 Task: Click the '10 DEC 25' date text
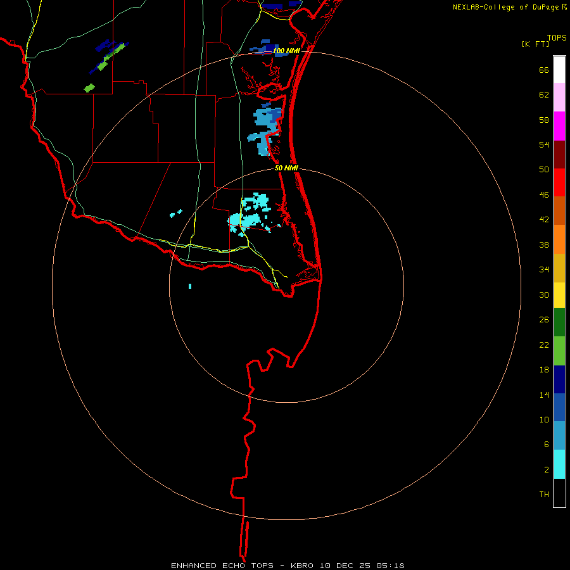[345, 566]
